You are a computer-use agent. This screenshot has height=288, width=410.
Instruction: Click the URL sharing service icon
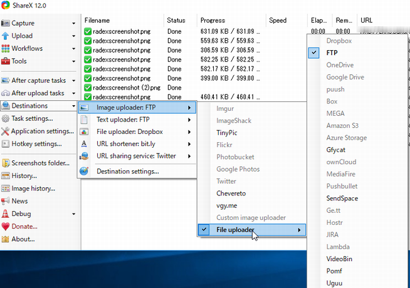[84, 156]
